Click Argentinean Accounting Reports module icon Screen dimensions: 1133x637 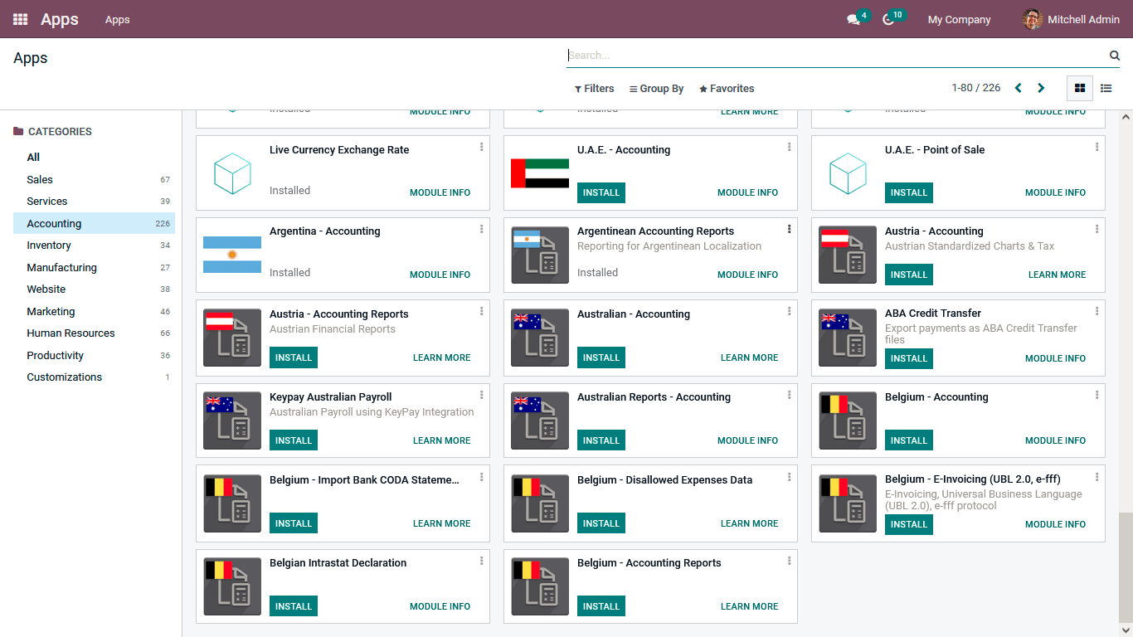pos(540,255)
